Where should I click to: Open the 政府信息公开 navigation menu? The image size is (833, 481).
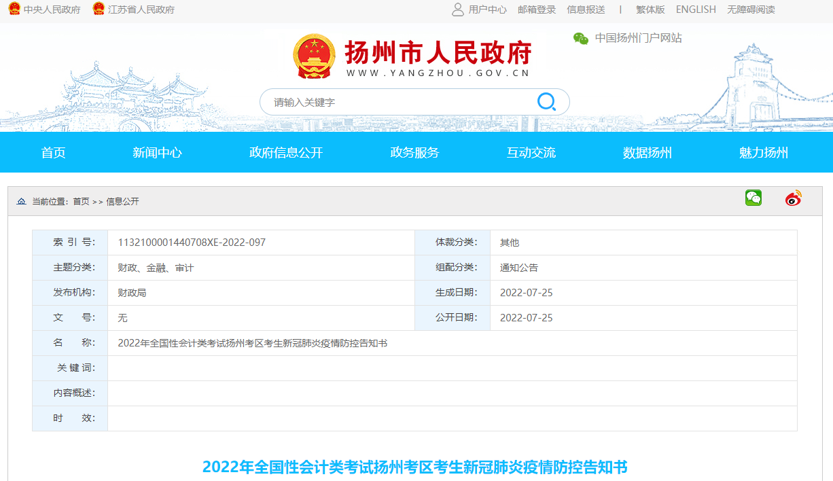click(285, 152)
